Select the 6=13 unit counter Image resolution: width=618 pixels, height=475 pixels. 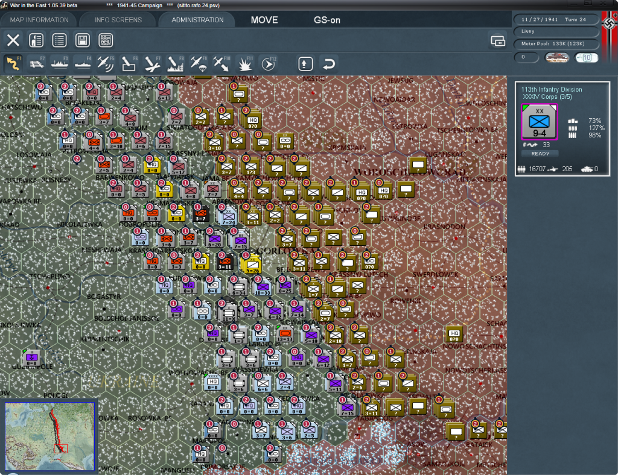164,93
